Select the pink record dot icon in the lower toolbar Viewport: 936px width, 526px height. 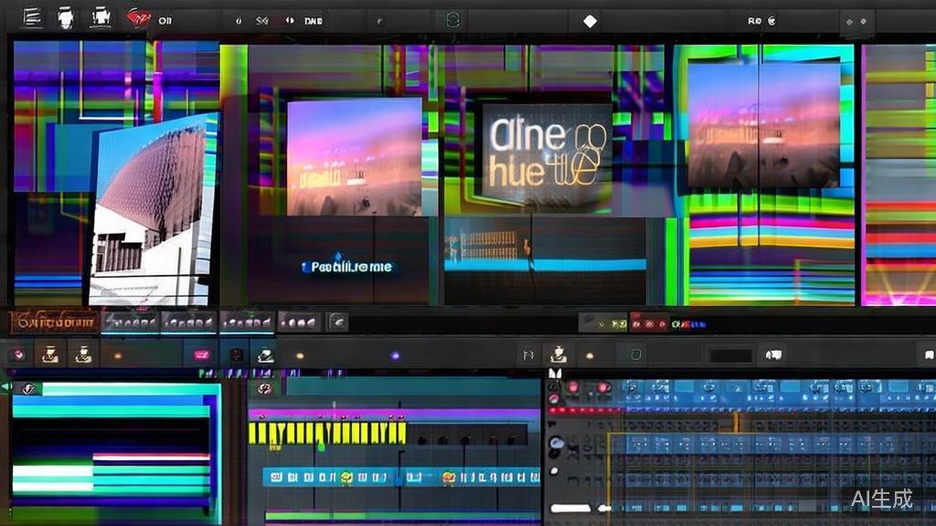tap(16, 354)
